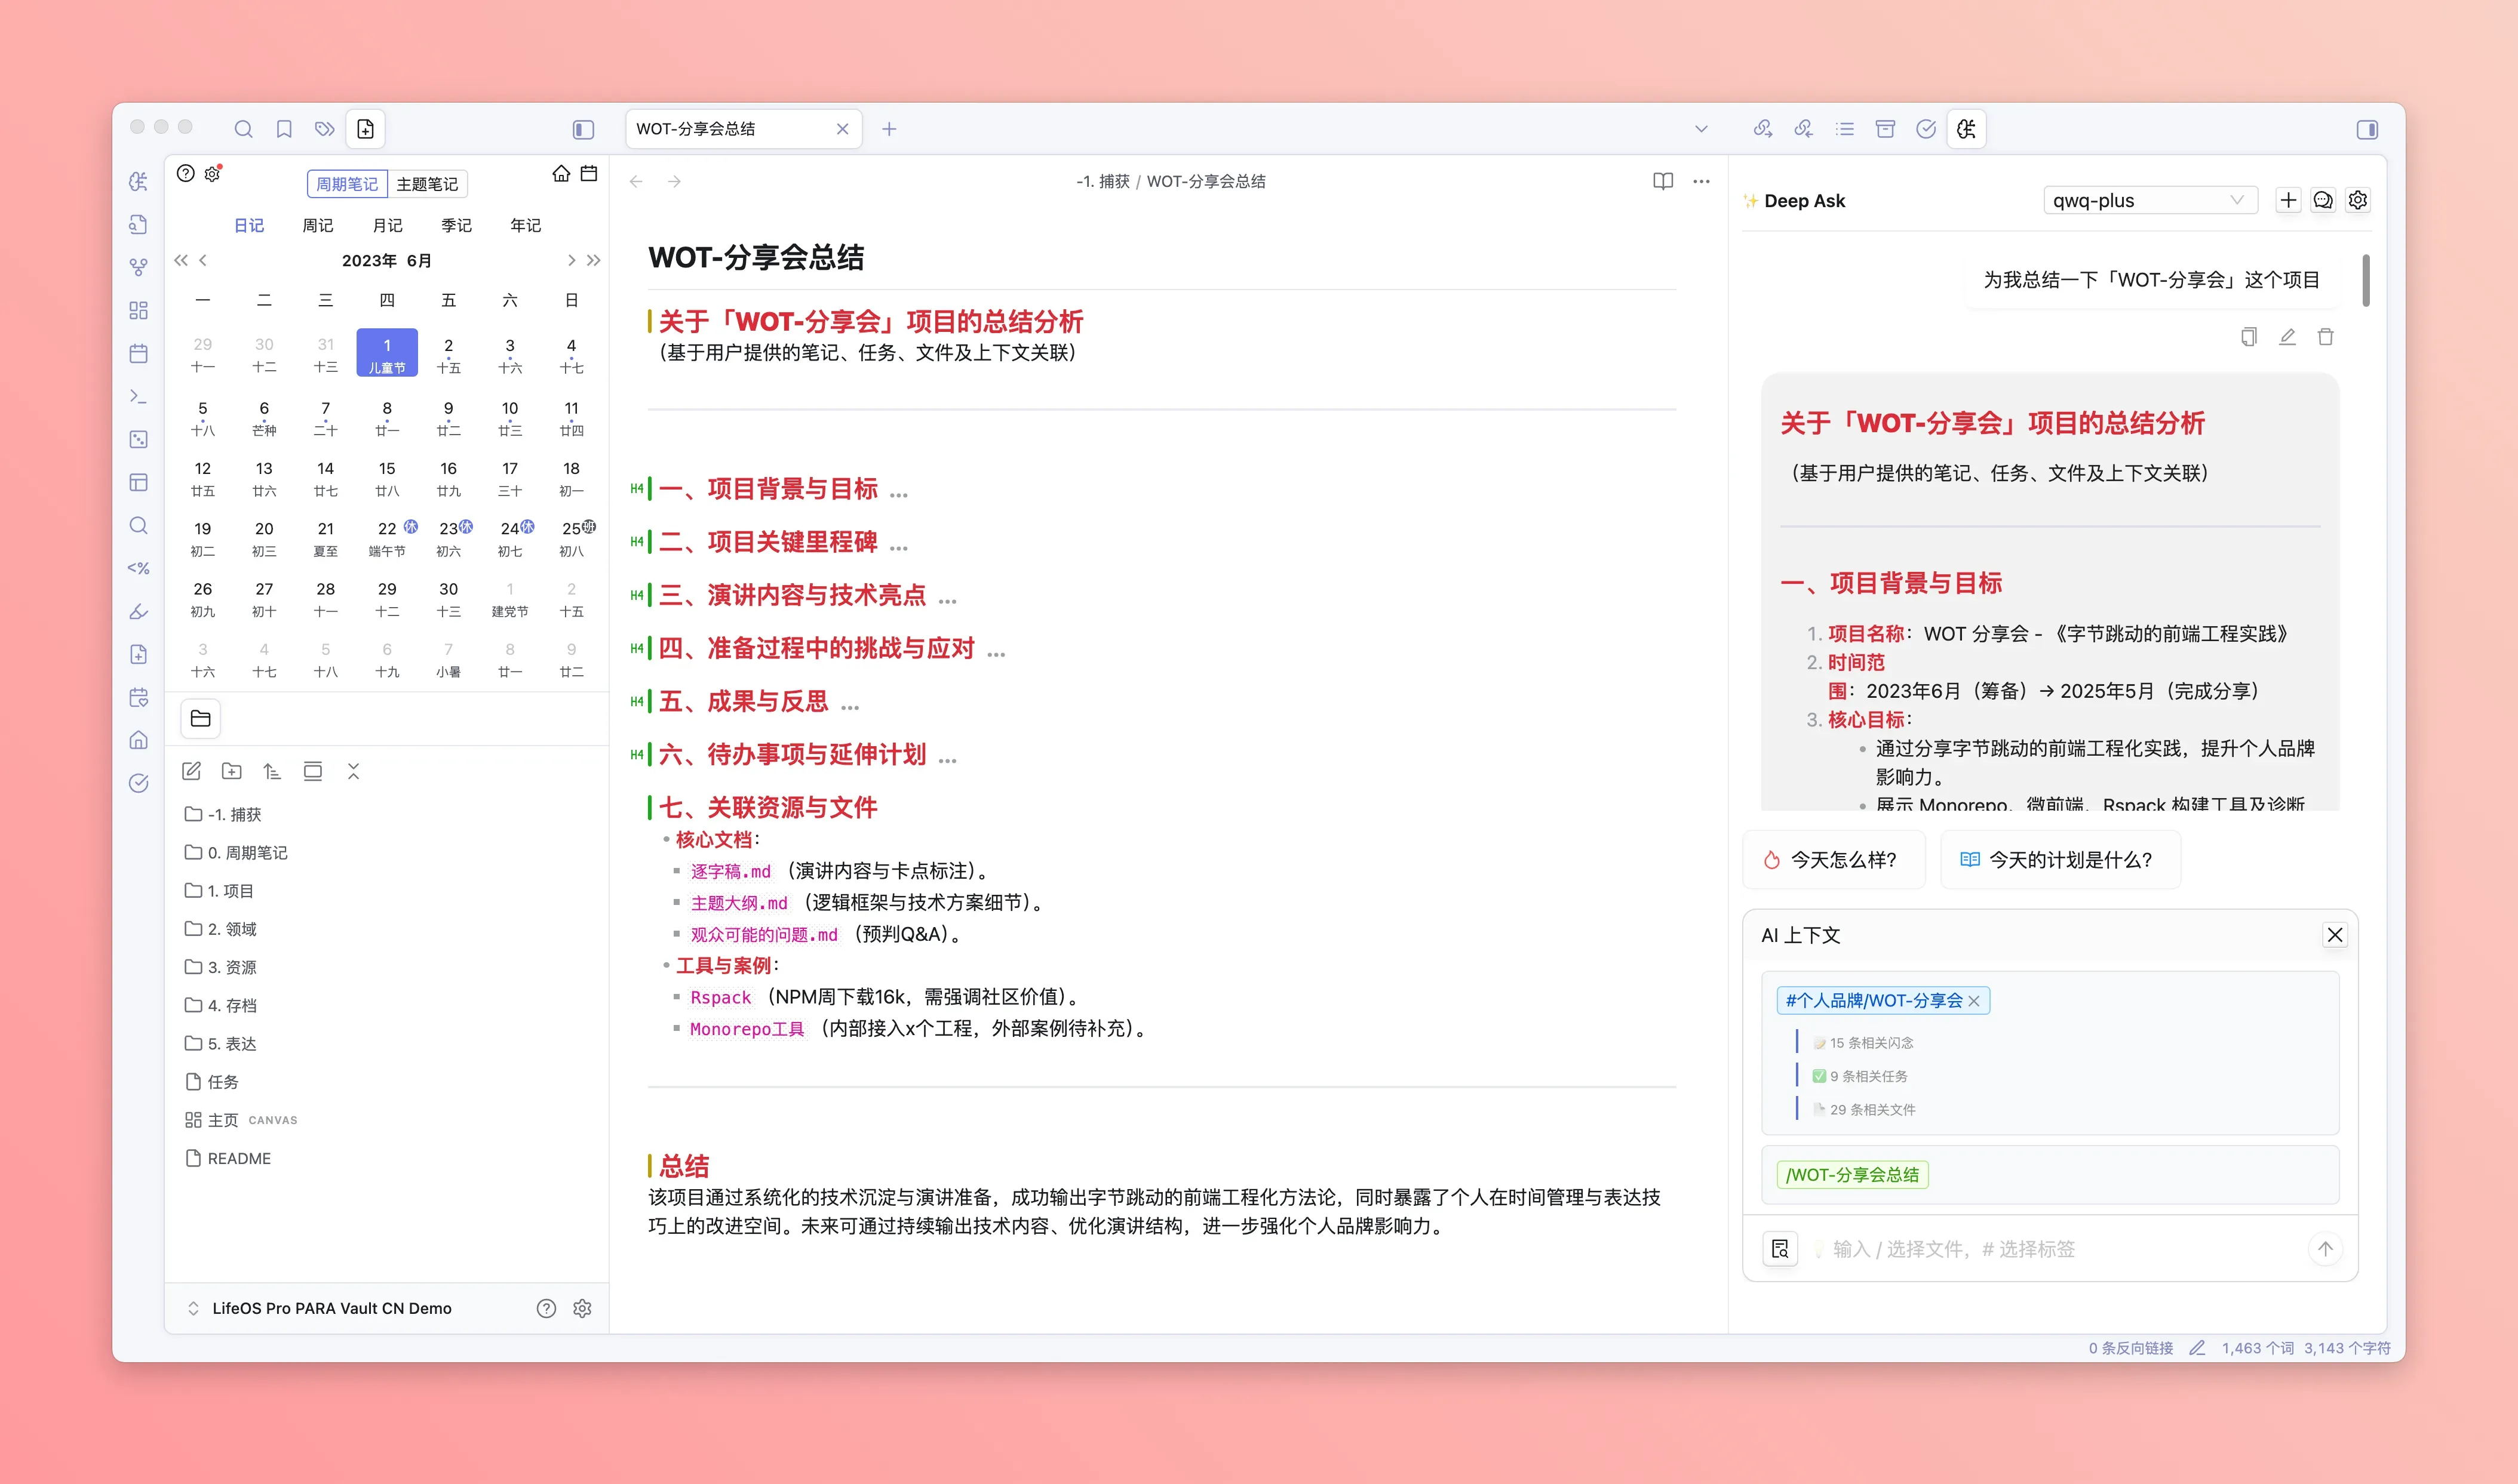Delete the chat message with trash icon

click(x=2325, y=337)
